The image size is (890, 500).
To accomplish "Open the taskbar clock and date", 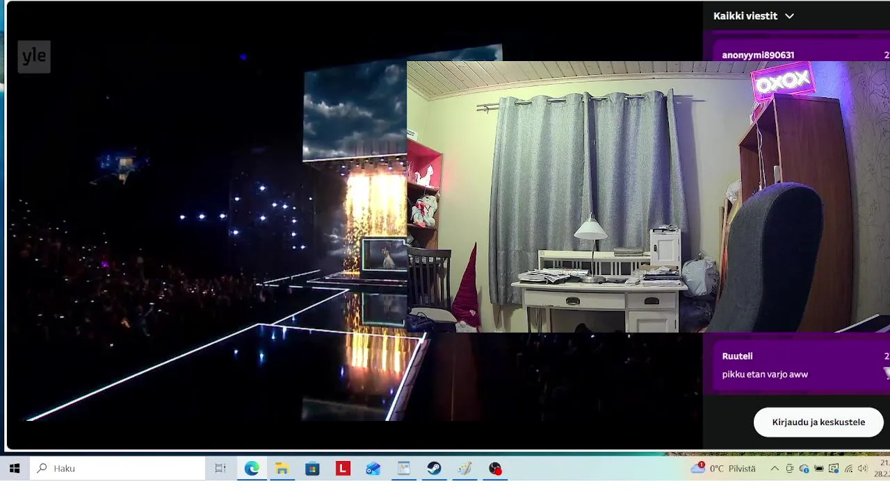I will point(882,469).
